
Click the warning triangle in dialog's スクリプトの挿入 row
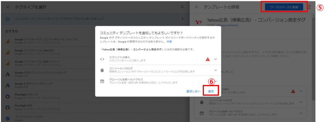(208, 59)
